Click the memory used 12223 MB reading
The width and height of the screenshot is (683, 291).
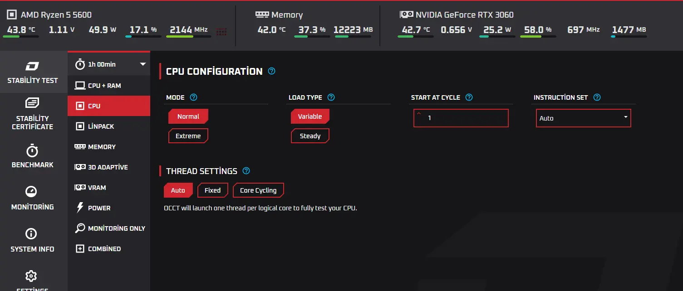coord(353,30)
